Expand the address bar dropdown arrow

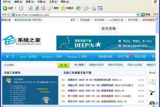pyautogui.click(x=138, y=15)
